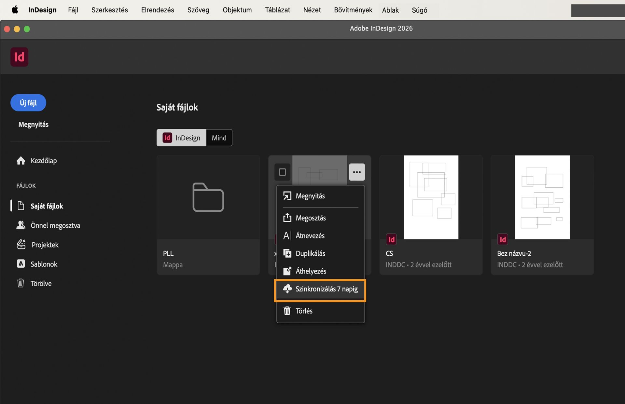Open the Kezdőlap home icon
The image size is (625, 404).
coord(21,160)
